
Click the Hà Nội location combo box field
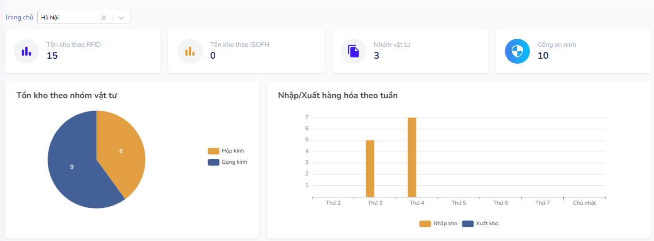tap(68, 17)
